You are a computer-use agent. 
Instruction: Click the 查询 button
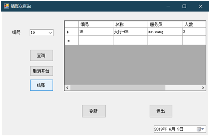click(x=41, y=56)
